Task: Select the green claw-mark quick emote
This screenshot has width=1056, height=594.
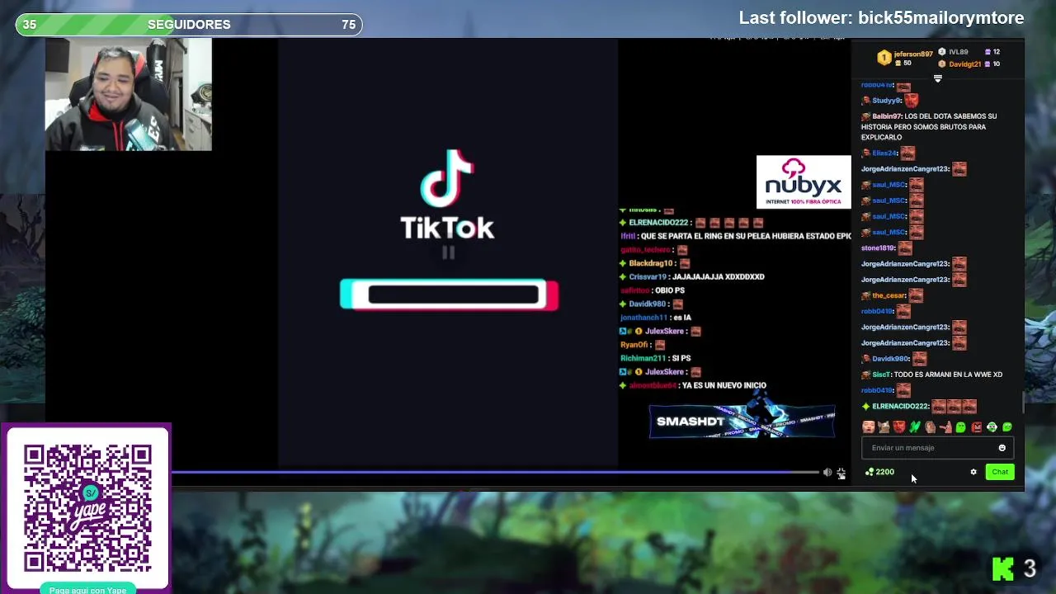Action: point(915,427)
